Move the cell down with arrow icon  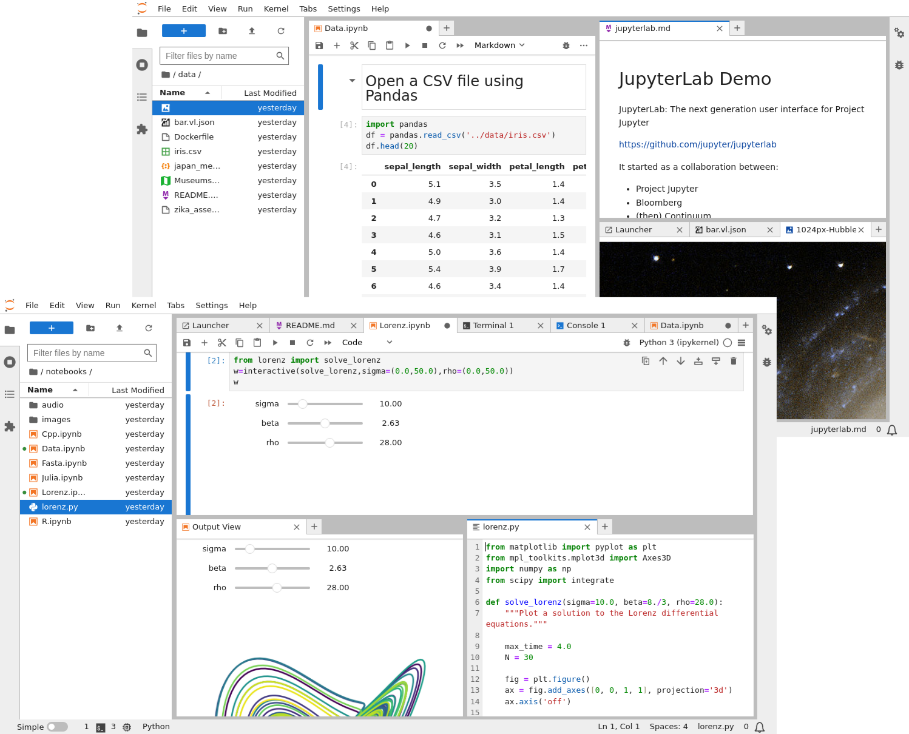(681, 361)
